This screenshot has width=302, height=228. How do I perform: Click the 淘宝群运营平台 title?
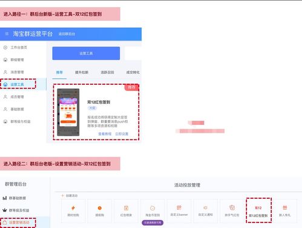click(x=33, y=34)
